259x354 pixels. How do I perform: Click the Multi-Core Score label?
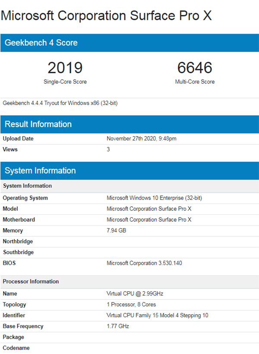coord(195,82)
